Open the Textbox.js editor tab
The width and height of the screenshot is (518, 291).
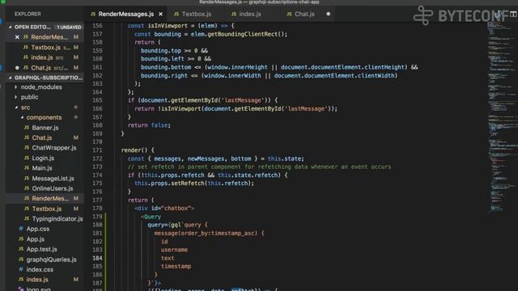(196, 15)
